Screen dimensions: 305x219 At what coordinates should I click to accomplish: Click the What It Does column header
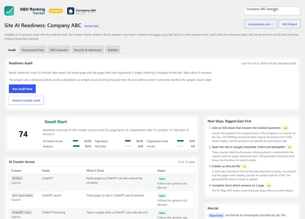pyautogui.click(x=95, y=171)
